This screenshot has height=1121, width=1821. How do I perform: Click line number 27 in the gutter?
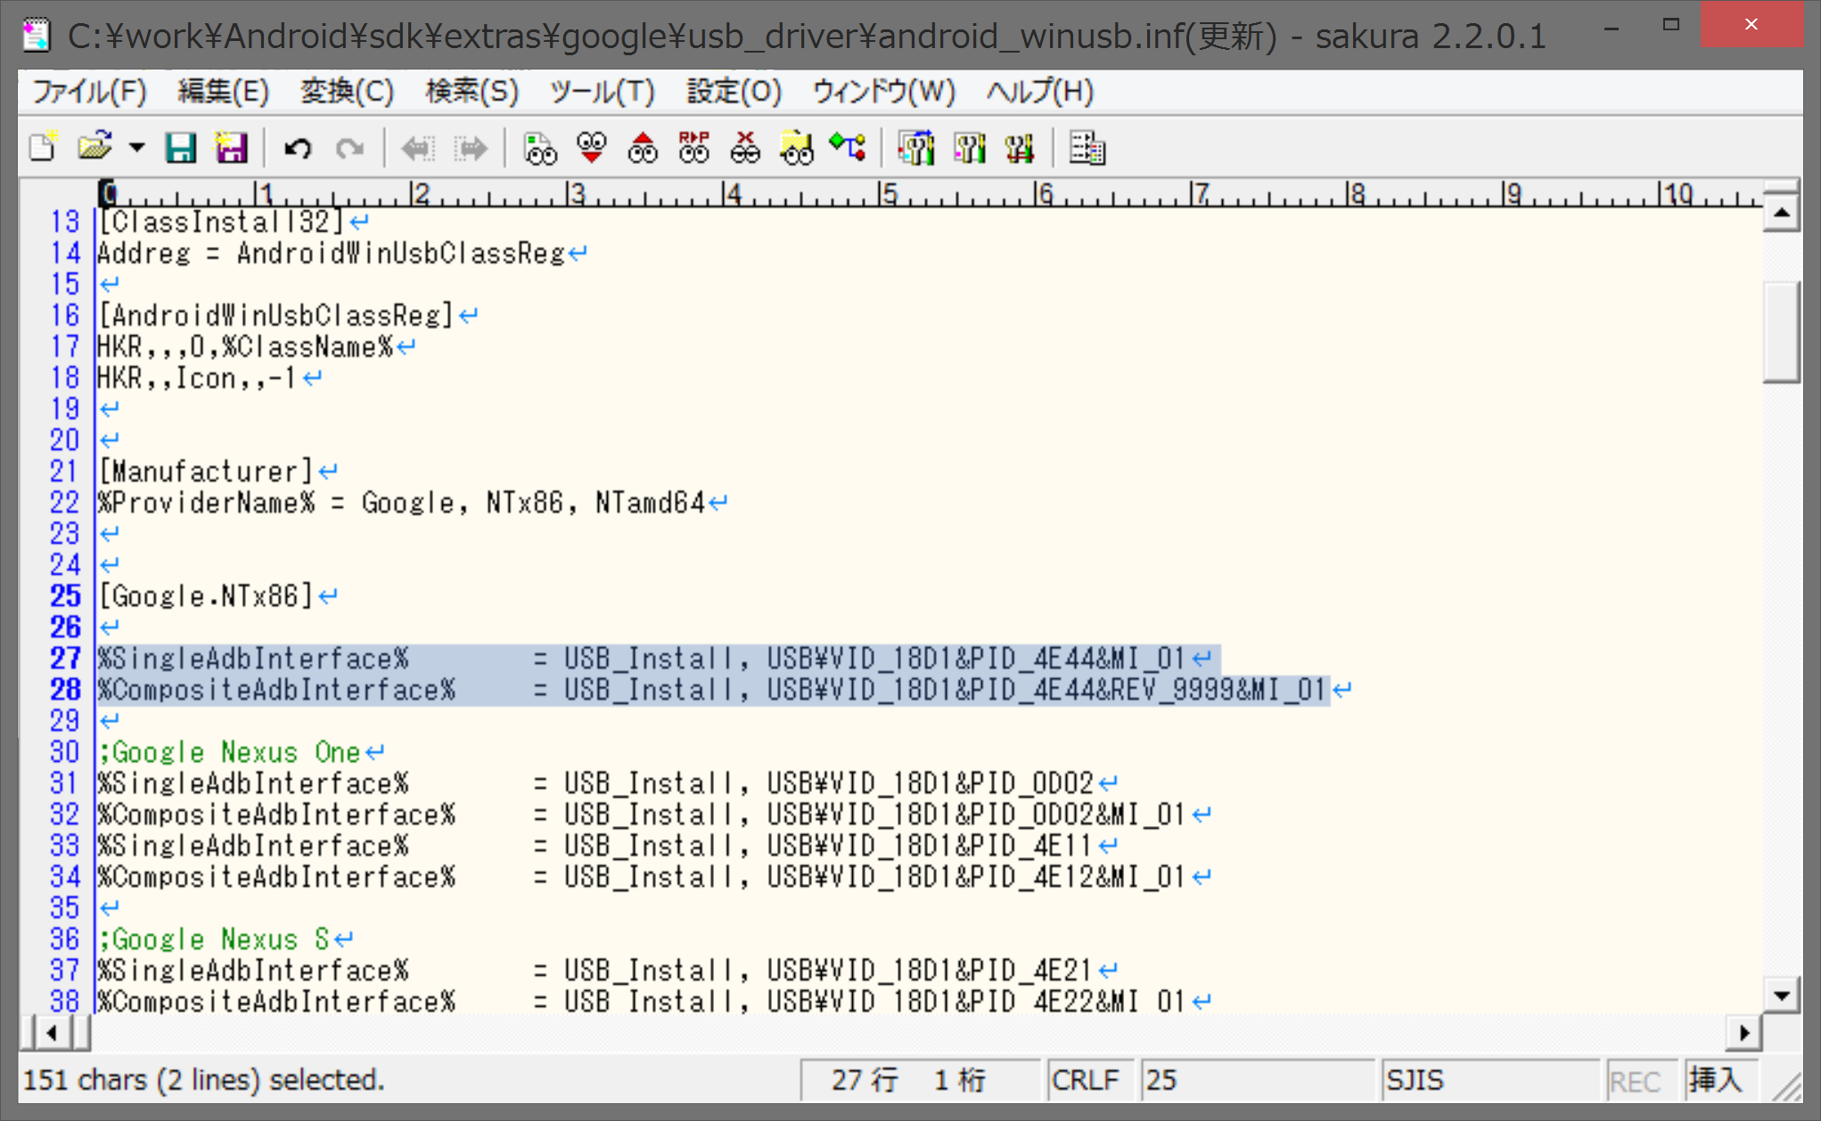pos(65,659)
